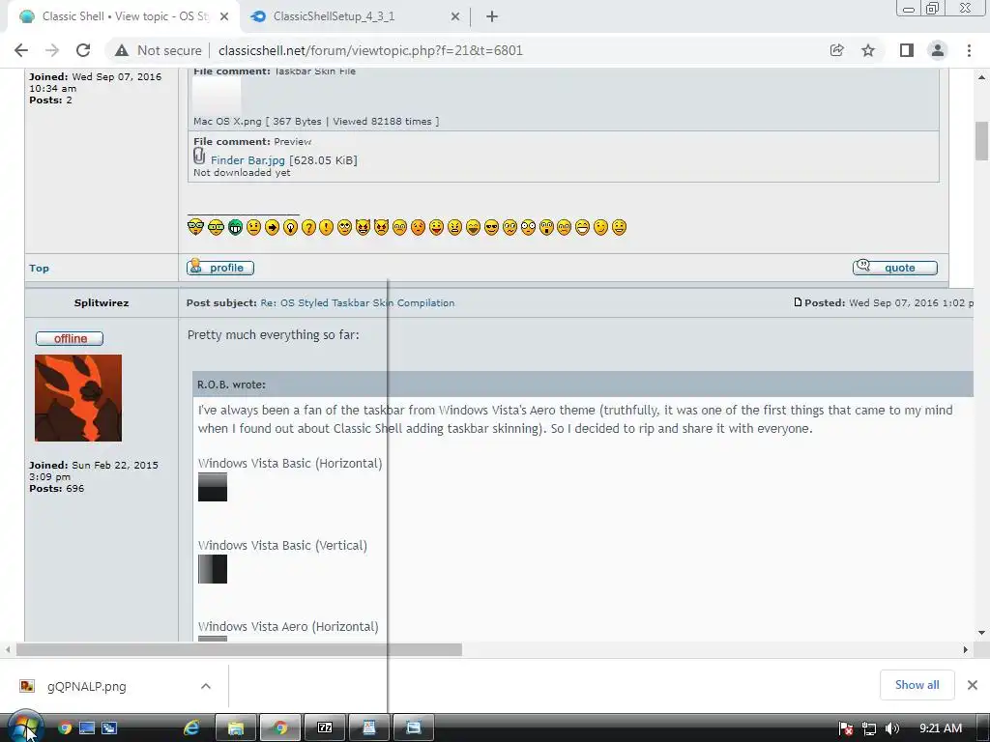Screen dimensions: 990x742
Task: Click the horizontal scrollbar thumb
Action: (239, 649)
